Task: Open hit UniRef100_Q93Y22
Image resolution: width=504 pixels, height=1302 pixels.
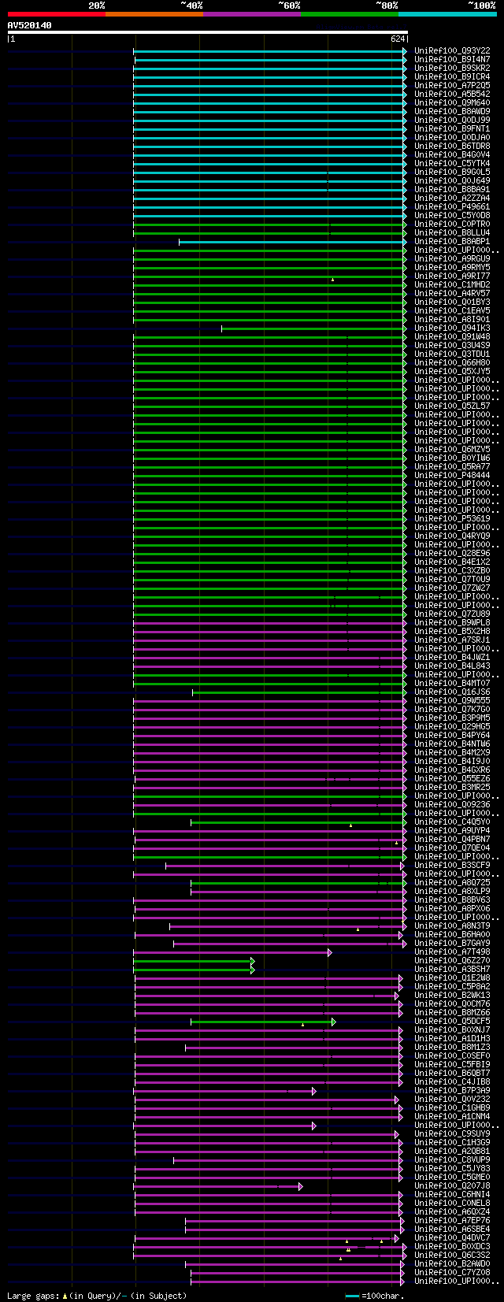Action: pos(452,50)
